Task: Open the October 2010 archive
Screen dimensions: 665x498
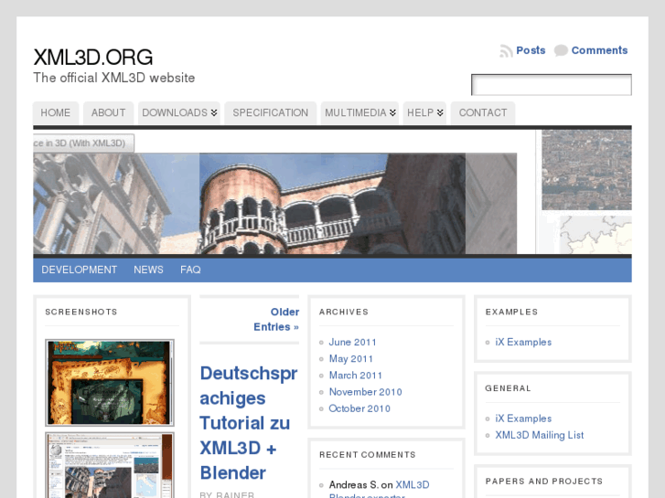Action: click(359, 408)
